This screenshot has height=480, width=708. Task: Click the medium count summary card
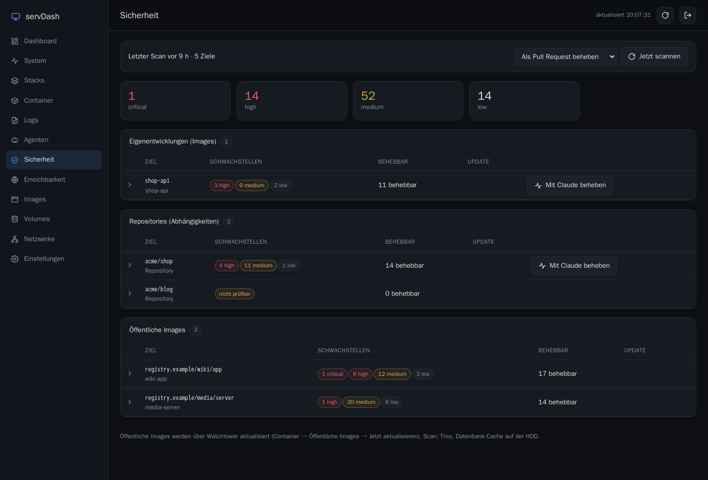408,101
